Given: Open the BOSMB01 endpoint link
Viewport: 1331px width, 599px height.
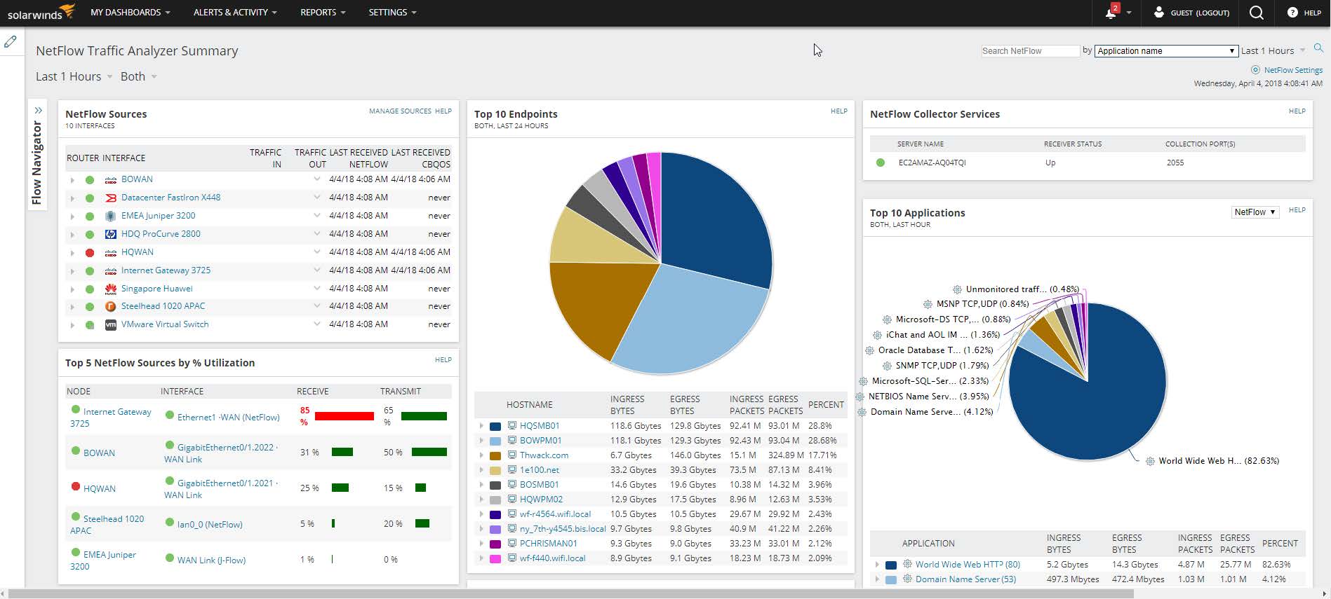Looking at the screenshot, I should 539,484.
